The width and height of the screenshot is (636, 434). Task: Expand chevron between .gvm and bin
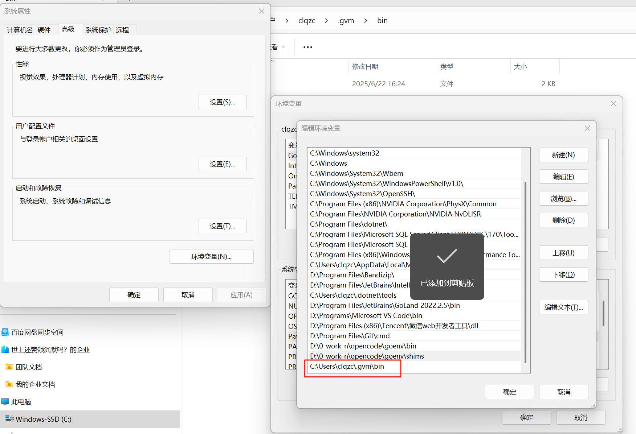click(366, 21)
